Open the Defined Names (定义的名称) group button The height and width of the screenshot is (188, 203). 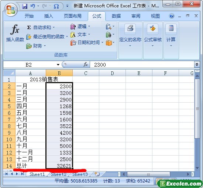pos(130,40)
